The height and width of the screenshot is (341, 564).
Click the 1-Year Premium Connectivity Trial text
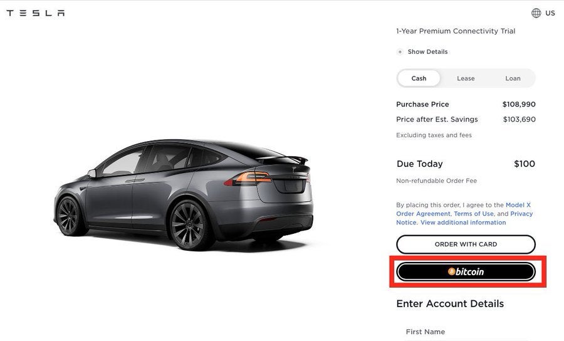pos(456,31)
